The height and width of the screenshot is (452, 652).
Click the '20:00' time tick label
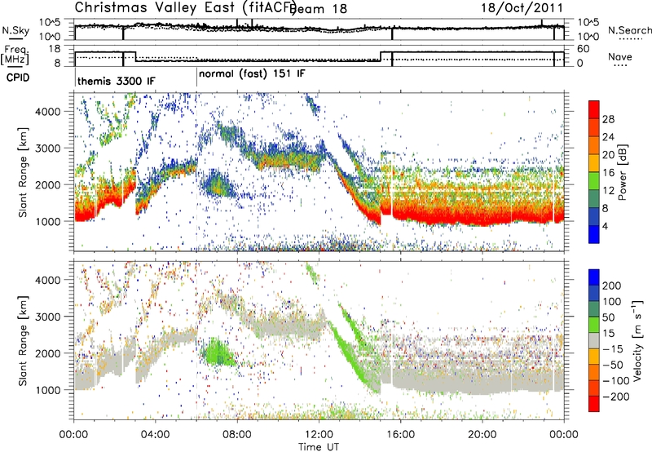pyautogui.click(x=482, y=435)
